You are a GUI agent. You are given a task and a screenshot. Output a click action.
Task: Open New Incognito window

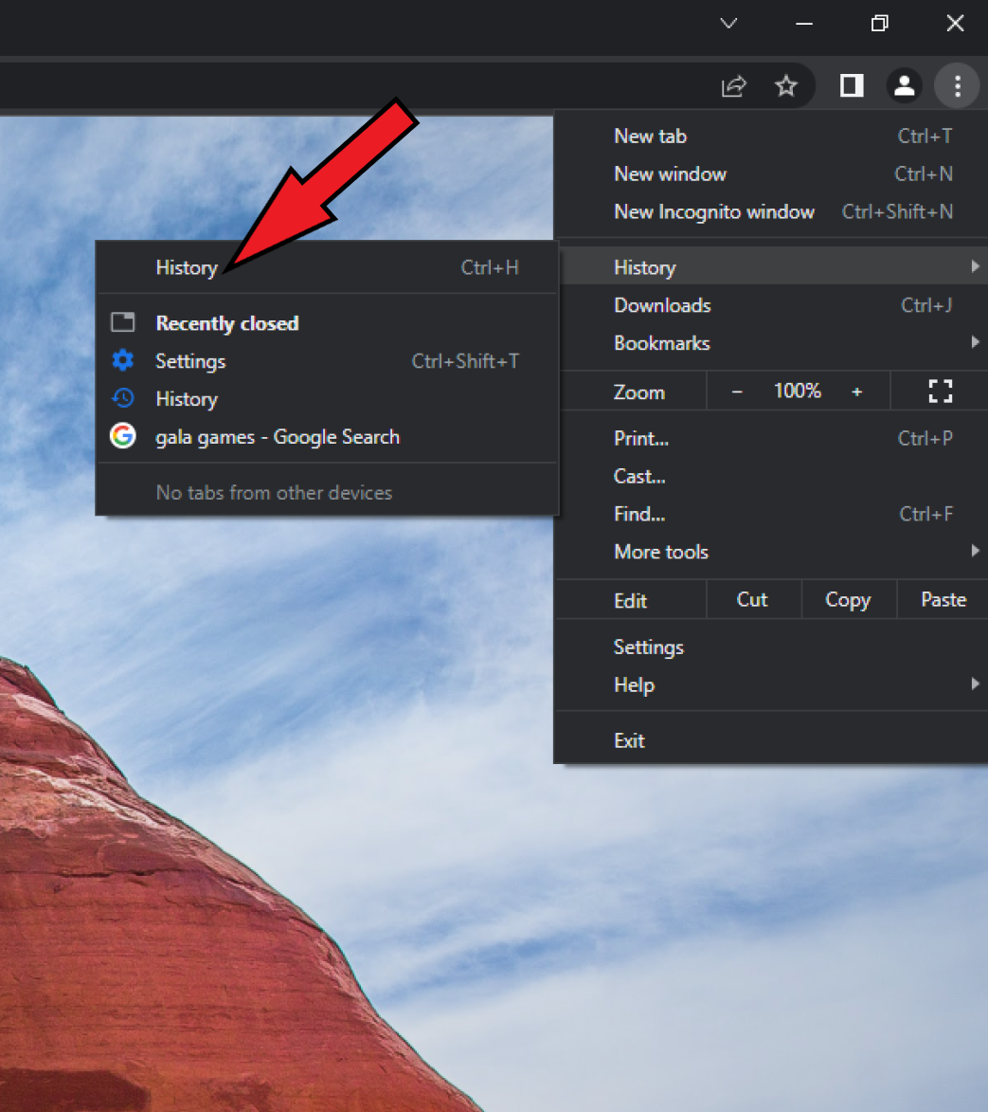pos(771,211)
